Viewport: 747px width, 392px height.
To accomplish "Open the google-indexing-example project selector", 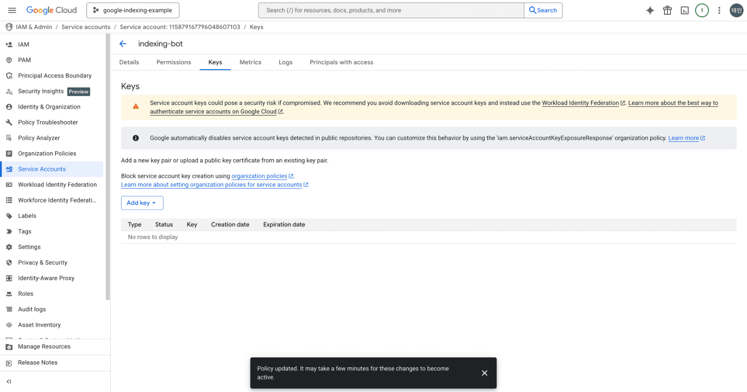I will pyautogui.click(x=133, y=10).
